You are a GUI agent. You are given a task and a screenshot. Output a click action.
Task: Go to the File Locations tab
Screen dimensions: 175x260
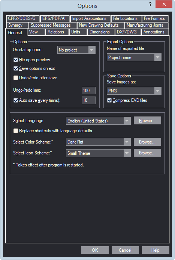coord(126,18)
